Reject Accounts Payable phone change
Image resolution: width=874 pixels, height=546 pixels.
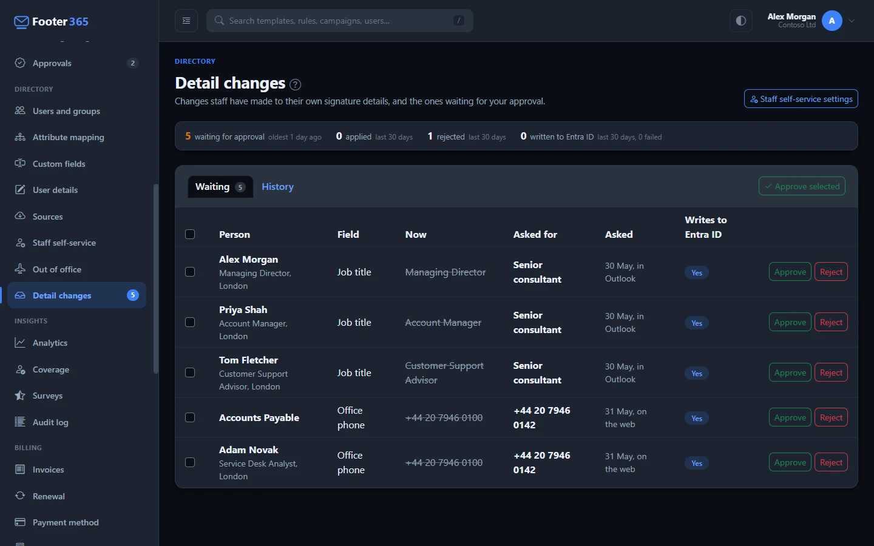click(x=831, y=417)
